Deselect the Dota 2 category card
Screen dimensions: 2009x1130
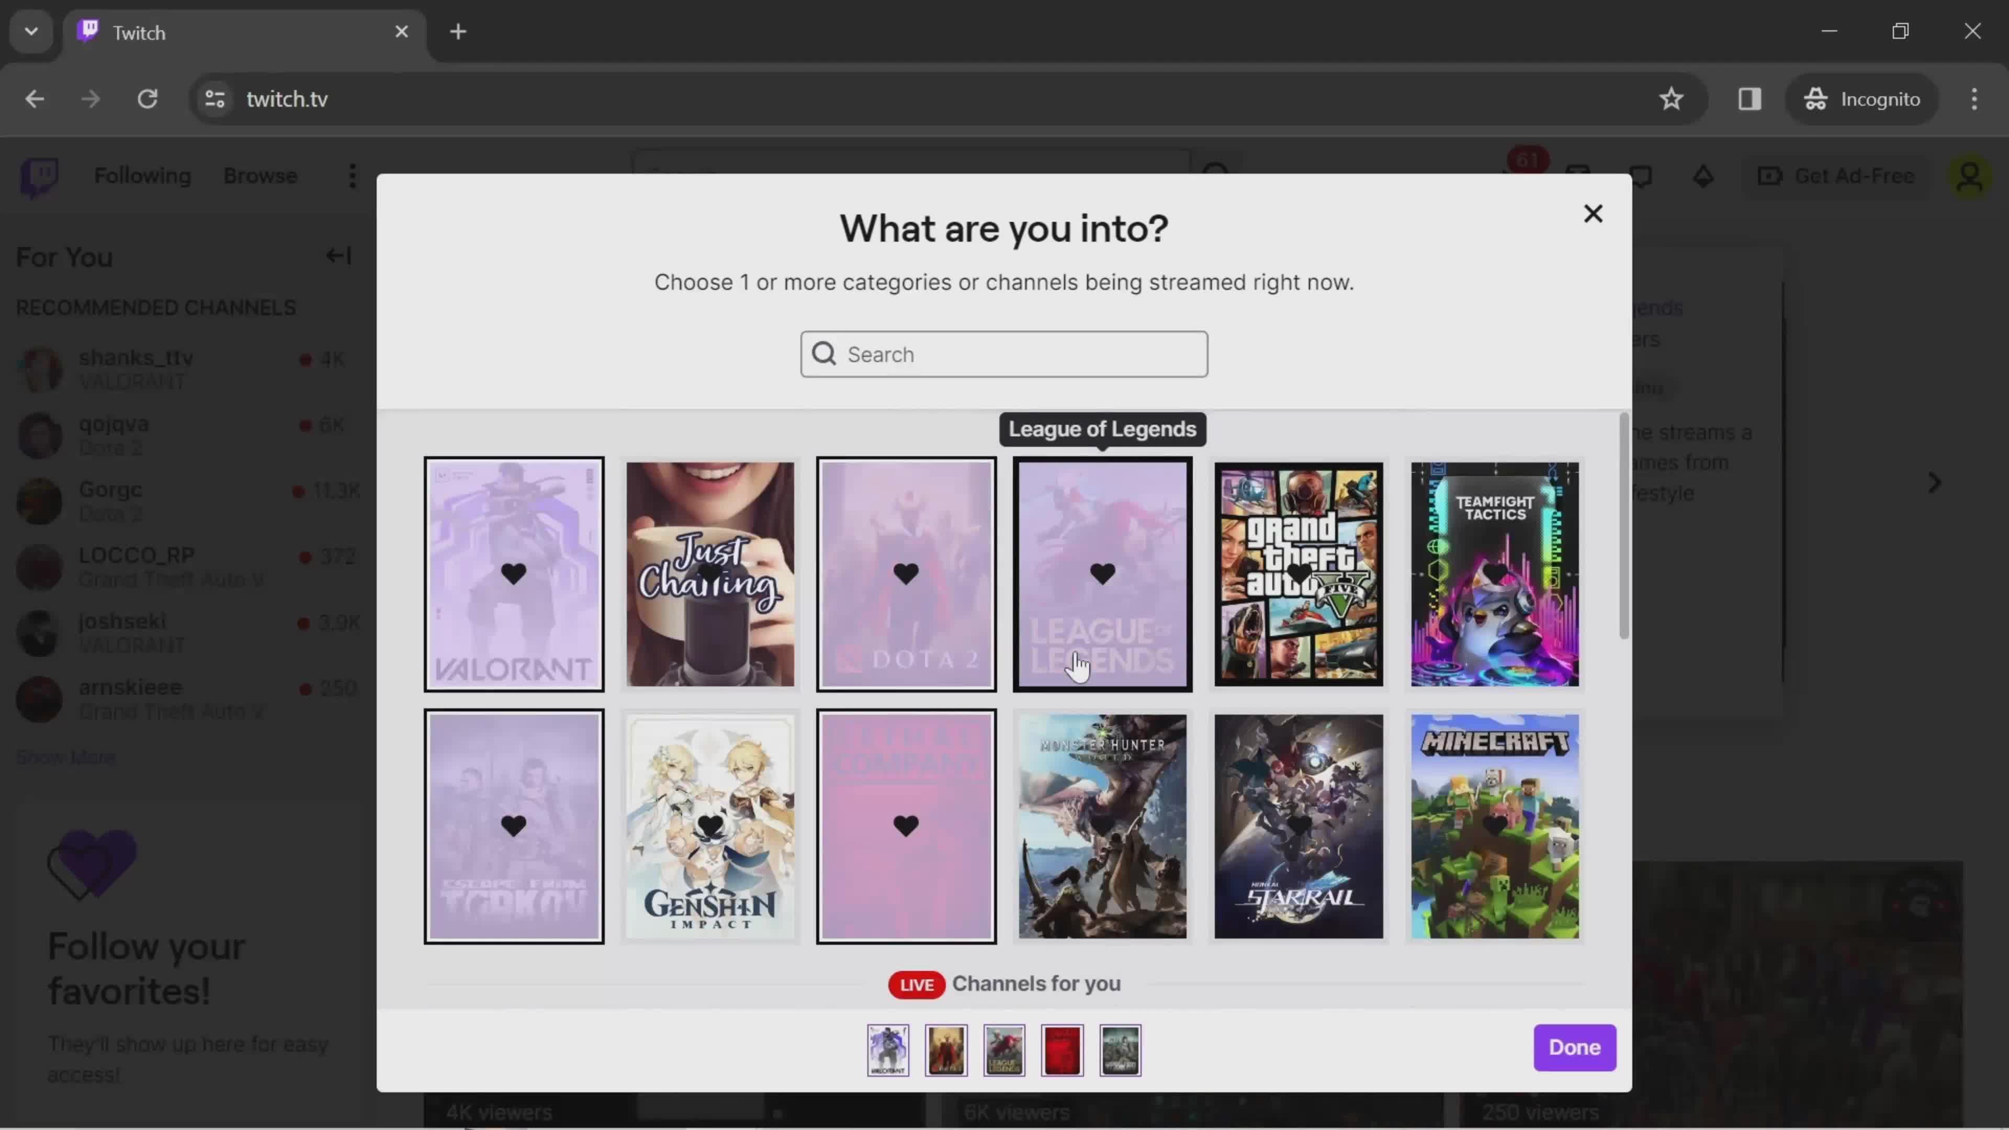906,574
